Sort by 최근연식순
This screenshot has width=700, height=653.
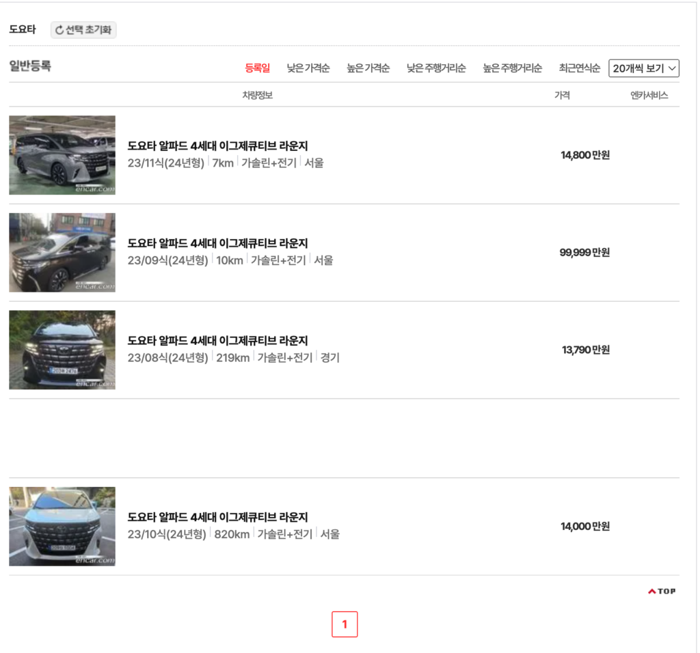pyautogui.click(x=578, y=68)
